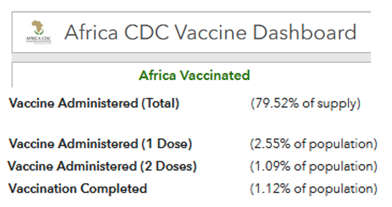Click the 1.12% of population value
The width and height of the screenshot is (392, 207).
click(313, 189)
